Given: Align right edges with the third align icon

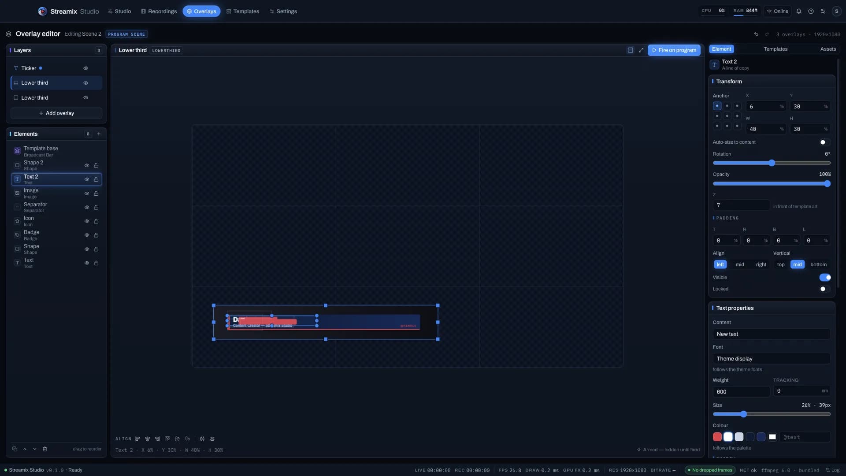Looking at the screenshot, I should 157,439.
